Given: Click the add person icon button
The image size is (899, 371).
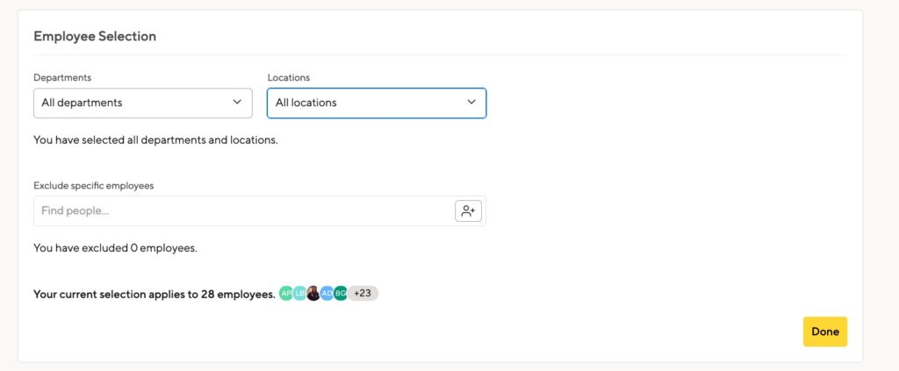Looking at the screenshot, I should [468, 210].
